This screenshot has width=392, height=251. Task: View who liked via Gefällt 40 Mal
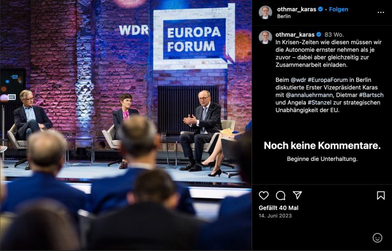coord(279,208)
